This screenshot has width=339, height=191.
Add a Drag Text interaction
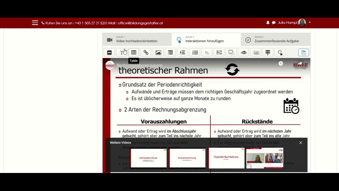256,53
